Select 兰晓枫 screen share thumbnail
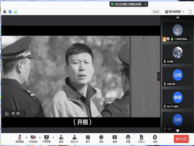This screenshot has width=194, height=146. [x=178, y=31]
